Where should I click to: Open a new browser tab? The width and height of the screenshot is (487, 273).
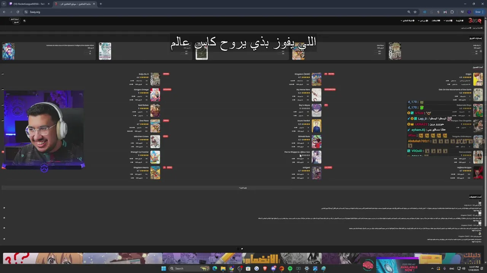coord(100,4)
